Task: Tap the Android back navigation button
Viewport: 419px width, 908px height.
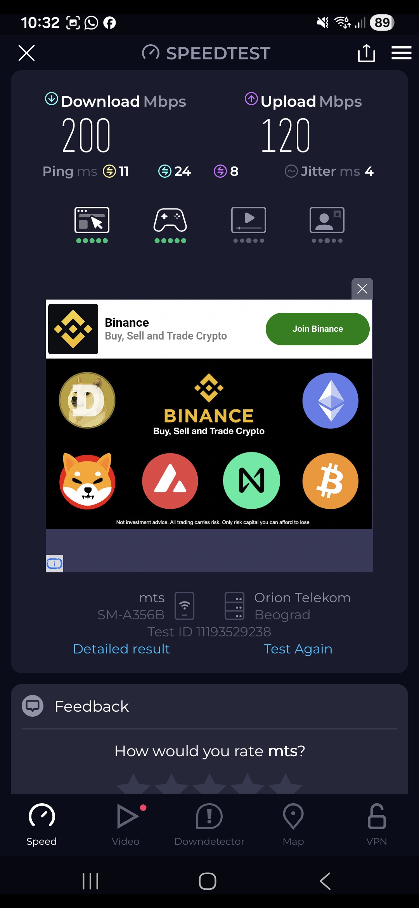Action: 325,881
